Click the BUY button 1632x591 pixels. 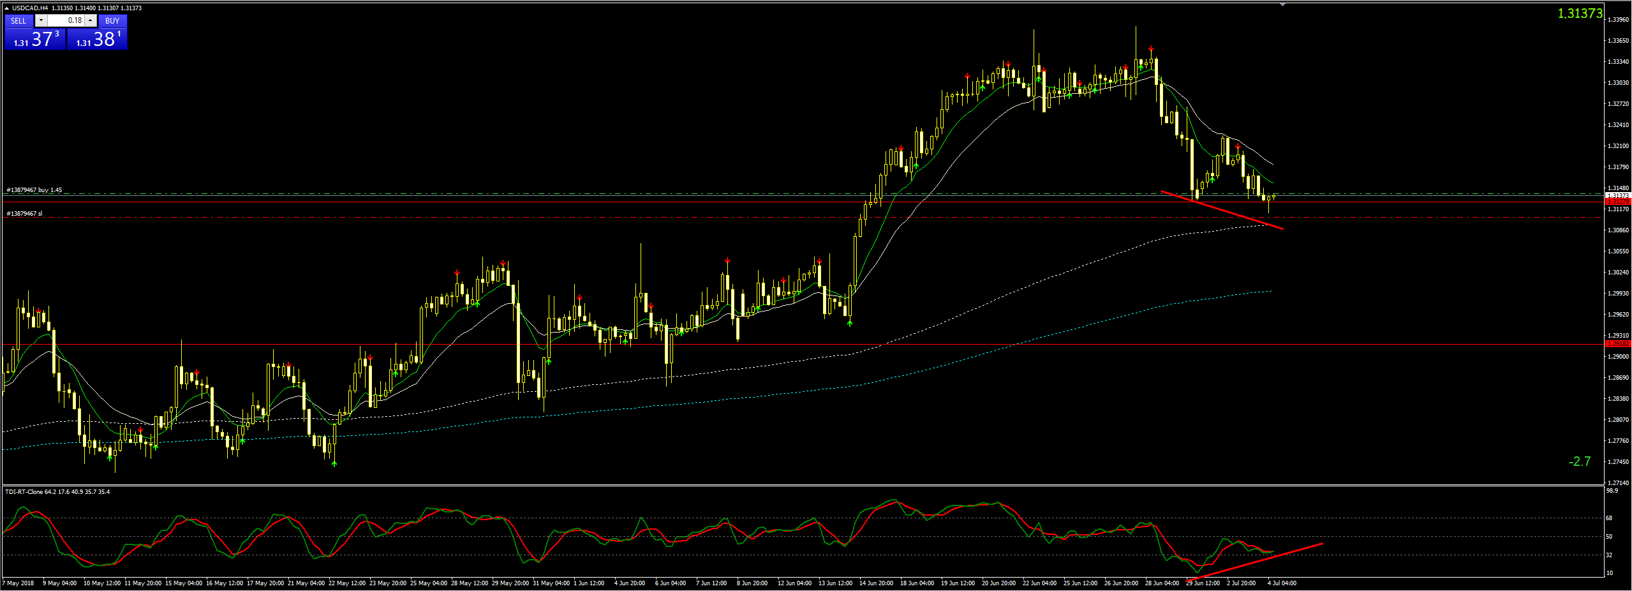point(112,21)
